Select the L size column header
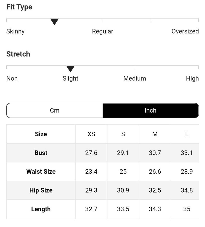This screenshot has height=227, width=205. (x=187, y=134)
